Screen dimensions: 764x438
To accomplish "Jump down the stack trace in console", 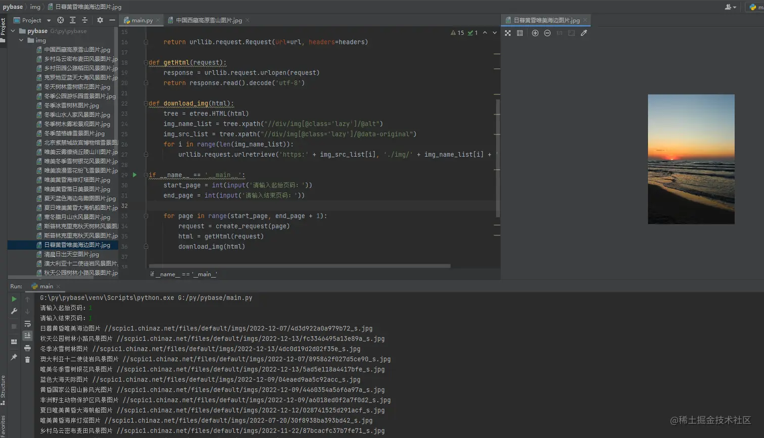I will (x=27, y=311).
